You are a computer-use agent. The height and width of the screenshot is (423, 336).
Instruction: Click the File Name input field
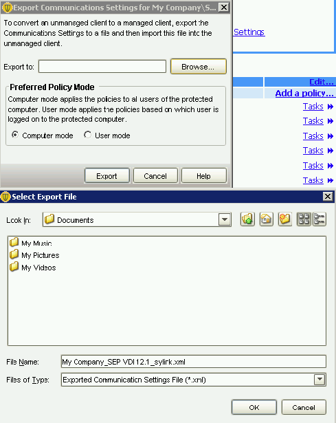click(194, 362)
